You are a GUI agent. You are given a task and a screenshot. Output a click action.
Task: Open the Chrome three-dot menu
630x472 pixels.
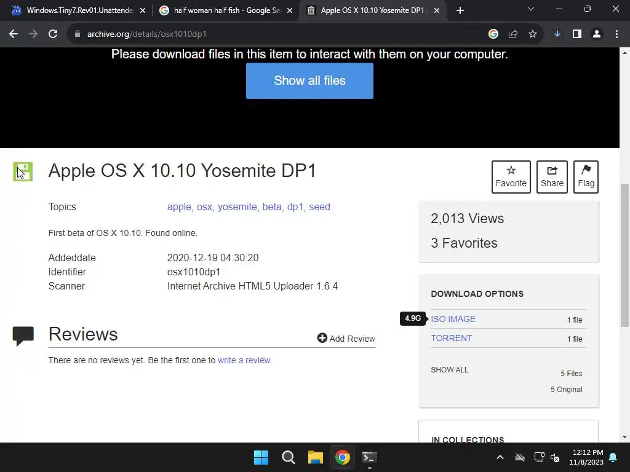[x=616, y=34]
